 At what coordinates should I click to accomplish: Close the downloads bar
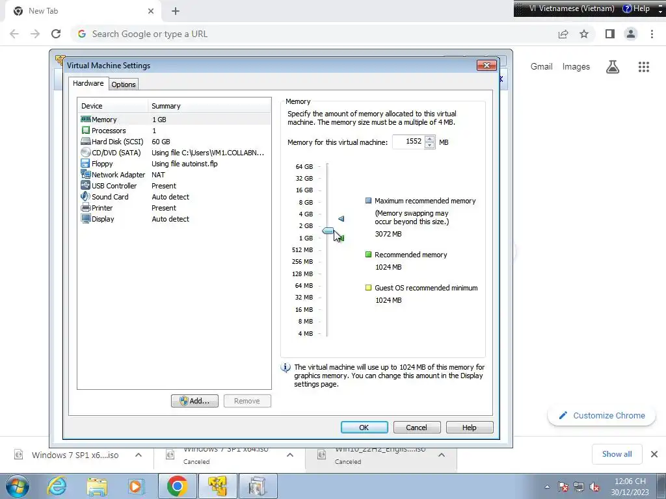pos(654,454)
